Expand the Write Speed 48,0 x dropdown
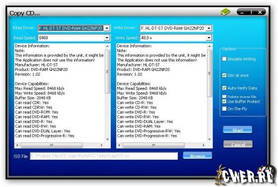 209,38
